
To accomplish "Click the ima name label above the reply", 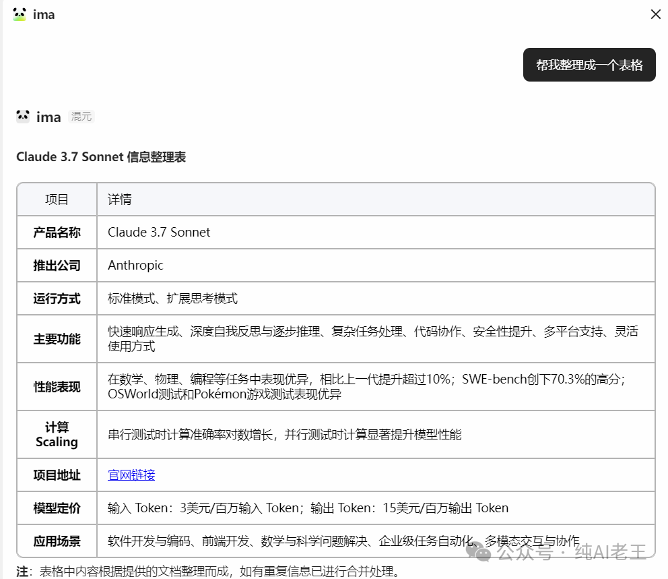I will 48,117.
